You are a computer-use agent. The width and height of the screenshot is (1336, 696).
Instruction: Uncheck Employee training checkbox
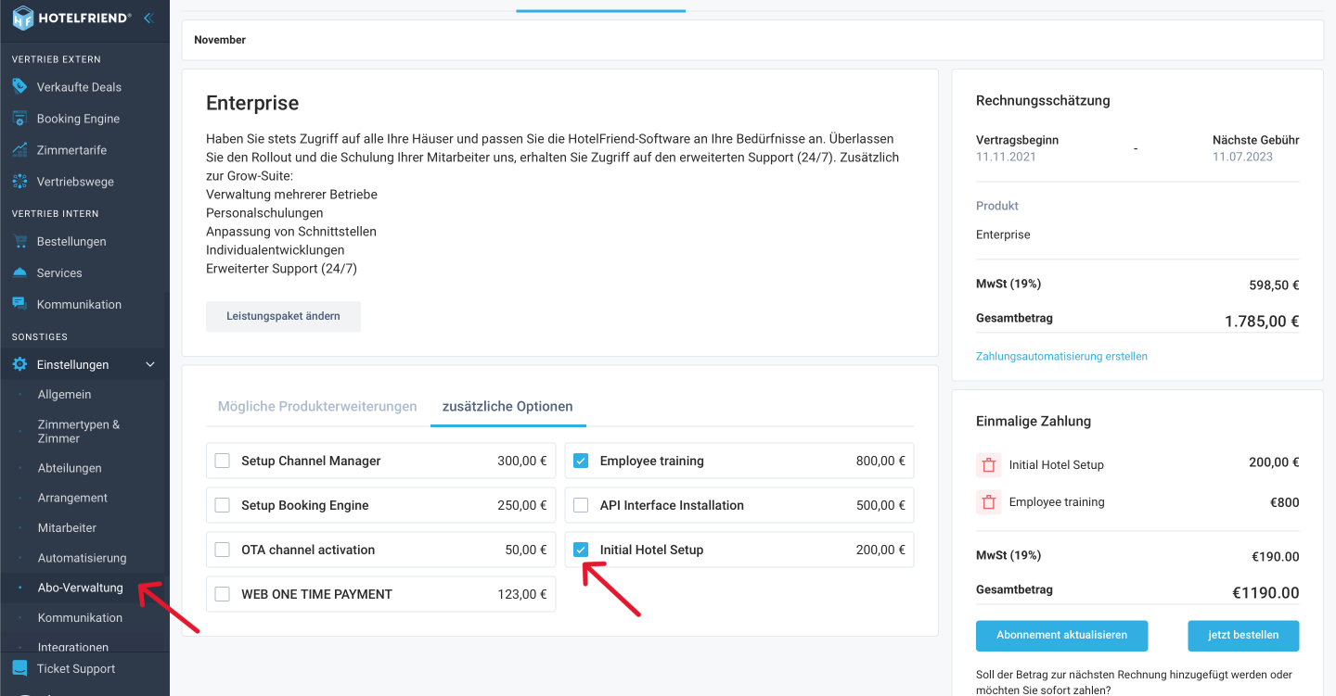[581, 461]
